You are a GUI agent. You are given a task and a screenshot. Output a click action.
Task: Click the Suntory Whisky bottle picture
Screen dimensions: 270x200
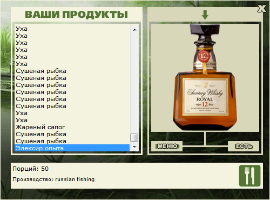205,77
